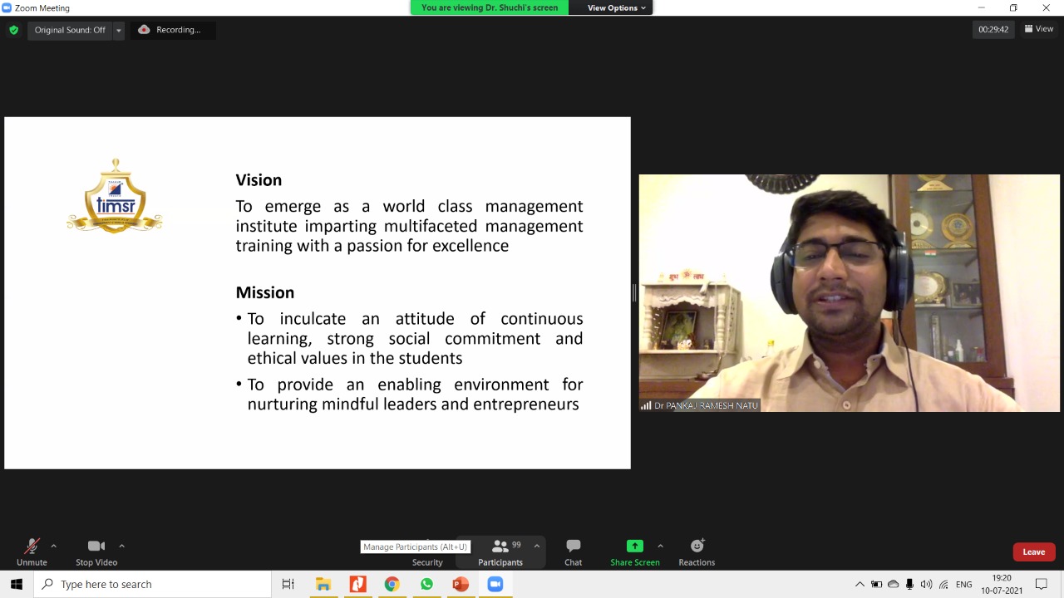
Task: Expand audio options arrow next to Unmute
Action: pos(54,546)
